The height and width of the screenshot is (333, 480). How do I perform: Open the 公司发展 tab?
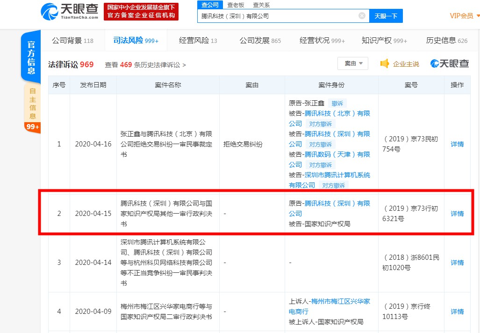pos(260,40)
